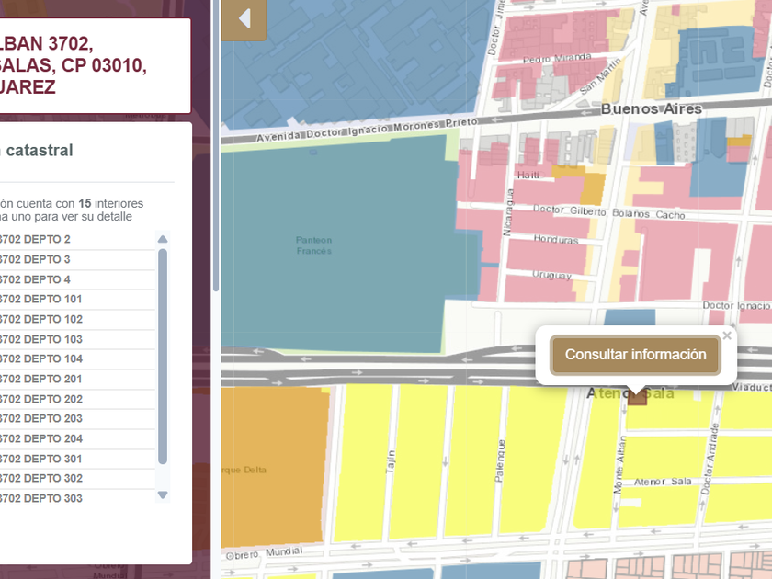The height and width of the screenshot is (579, 772).
Task: Close the map popup with X
Action: (727, 336)
